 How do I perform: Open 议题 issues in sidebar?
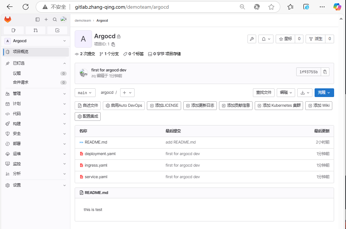pyautogui.click(x=36, y=73)
